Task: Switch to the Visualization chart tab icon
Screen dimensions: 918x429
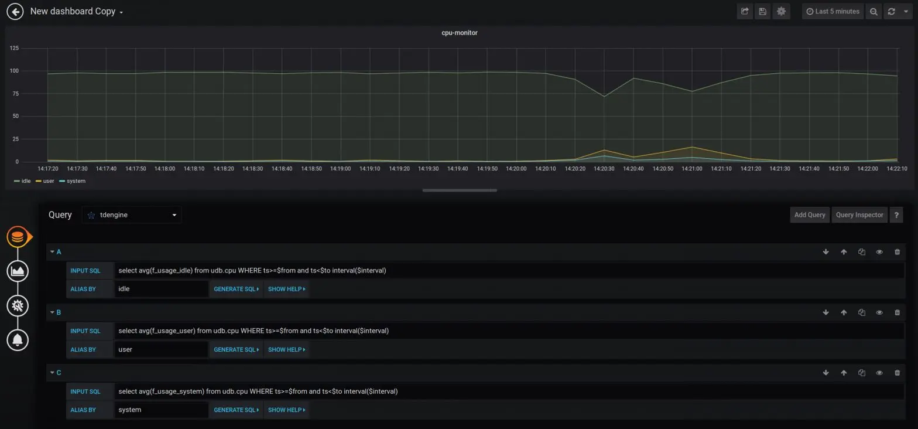Action: [x=18, y=271]
